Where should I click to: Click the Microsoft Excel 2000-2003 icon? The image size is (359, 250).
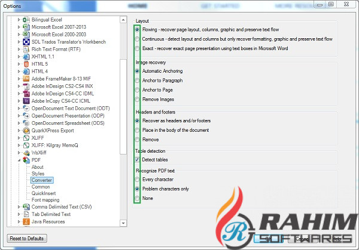26,35
